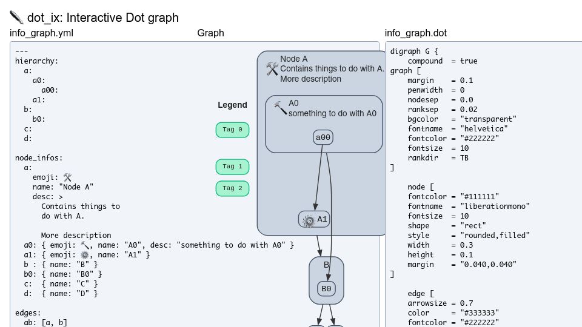Screen dimensions: 582x327
Task: Click 'style = "rounded,filled"' in dot output
Action: [469, 235]
